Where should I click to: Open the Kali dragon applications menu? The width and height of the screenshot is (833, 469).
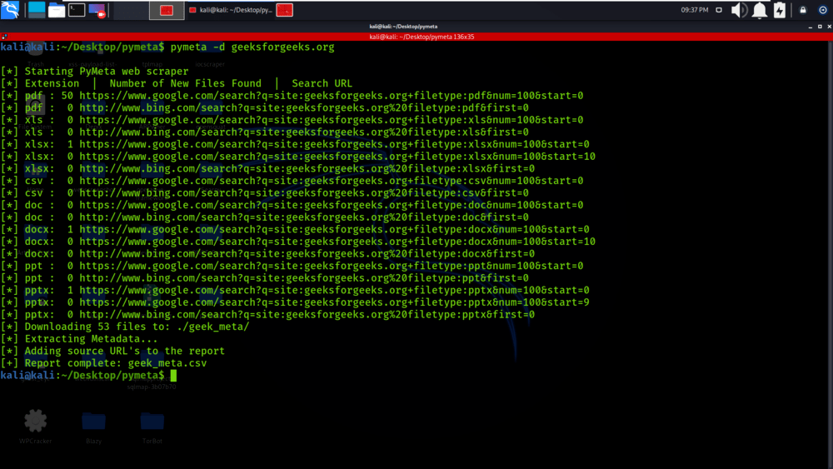tap(10, 9)
